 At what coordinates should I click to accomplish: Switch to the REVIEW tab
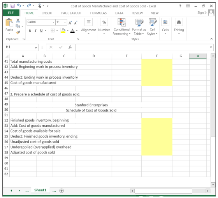[x=137, y=13]
